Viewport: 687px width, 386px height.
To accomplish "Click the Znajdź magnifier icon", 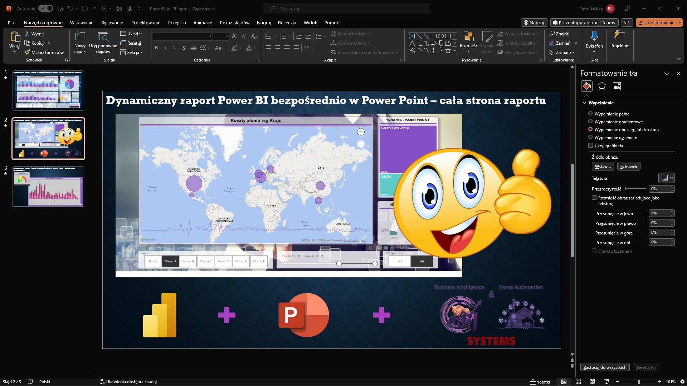I will click(552, 34).
